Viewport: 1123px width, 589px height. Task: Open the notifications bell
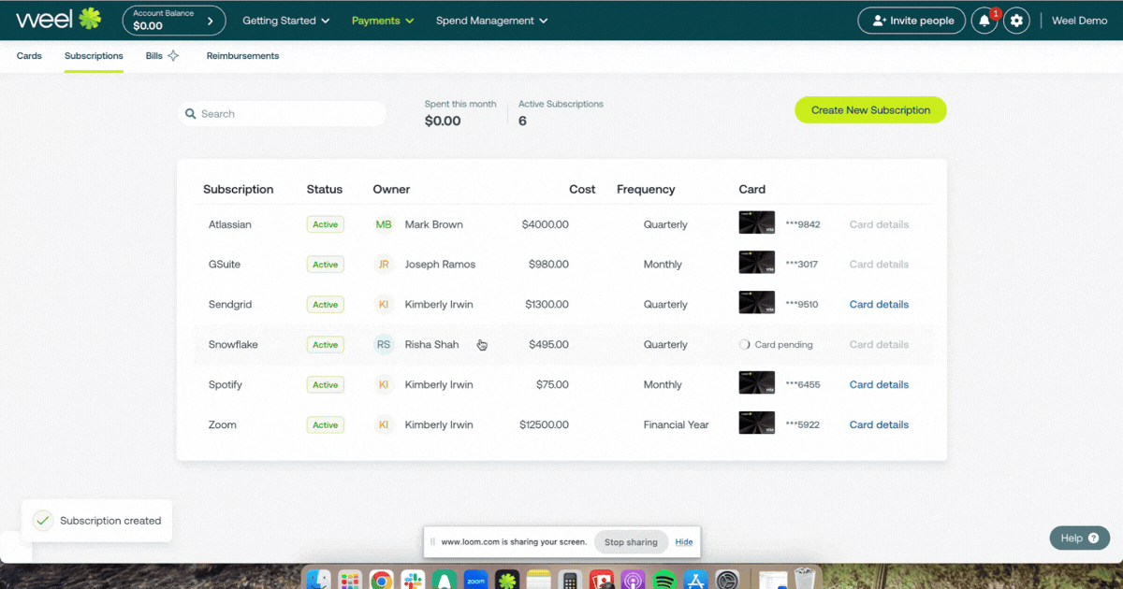(x=984, y=20)
